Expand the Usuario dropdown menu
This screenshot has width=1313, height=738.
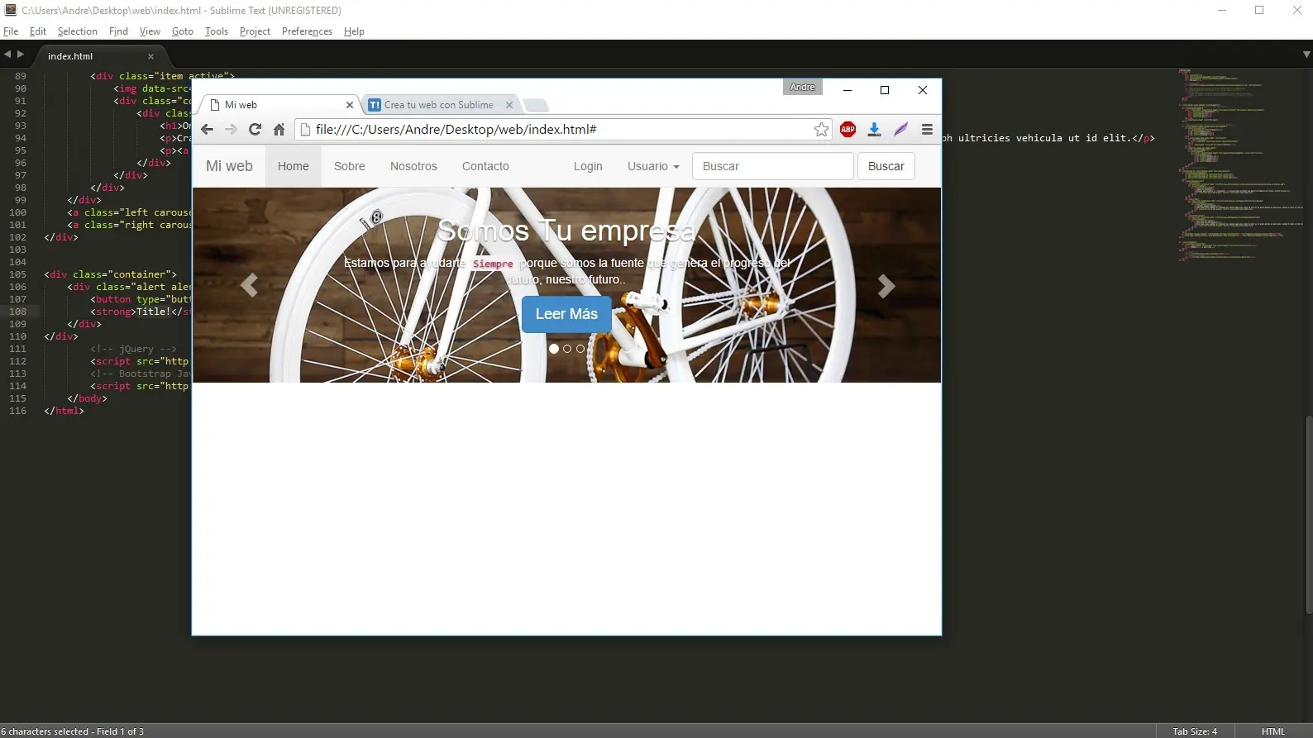(653, 166)
